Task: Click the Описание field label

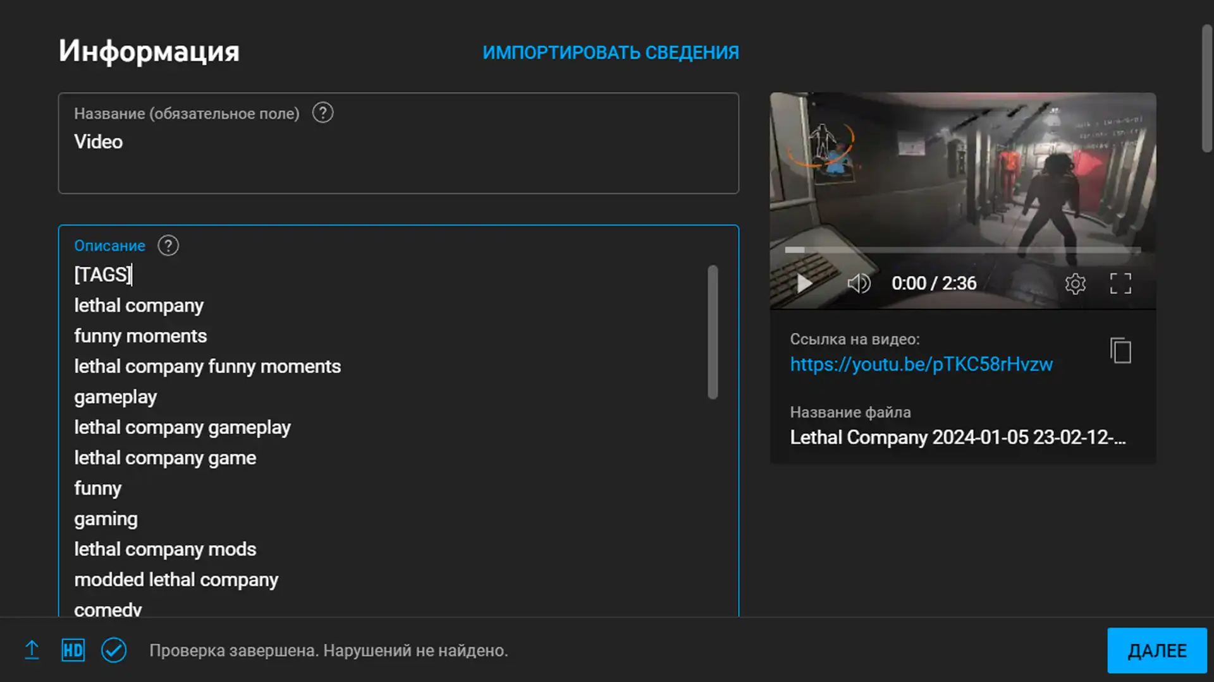Action: click(x=109, y=246)
